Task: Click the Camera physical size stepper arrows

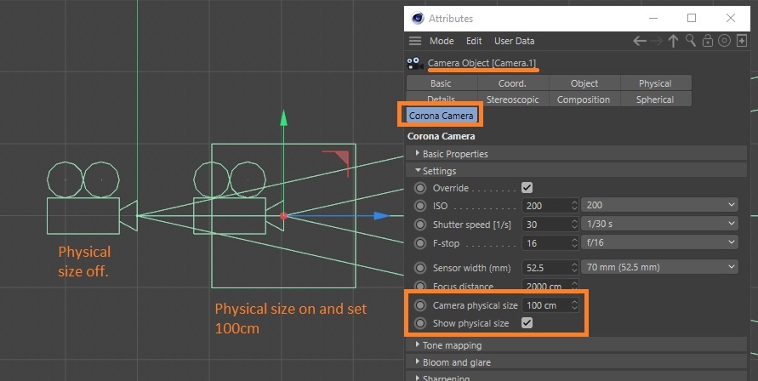Action: (x=574, y=305)
